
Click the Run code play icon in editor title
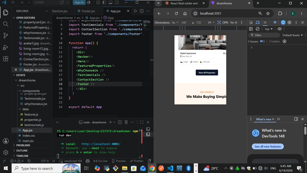pyautogui.click(x=136, y=11)
